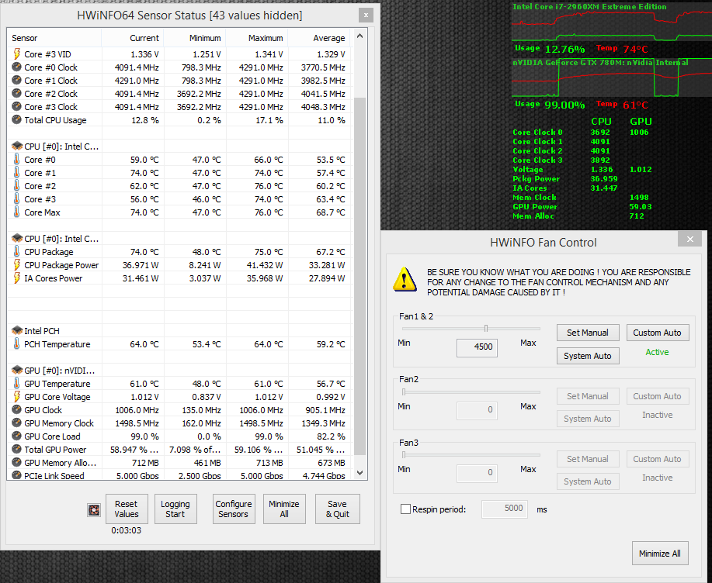712x583 pixels.
Task: Click the chip icon of second CPU [#0] group
Action: click(17, 239)
